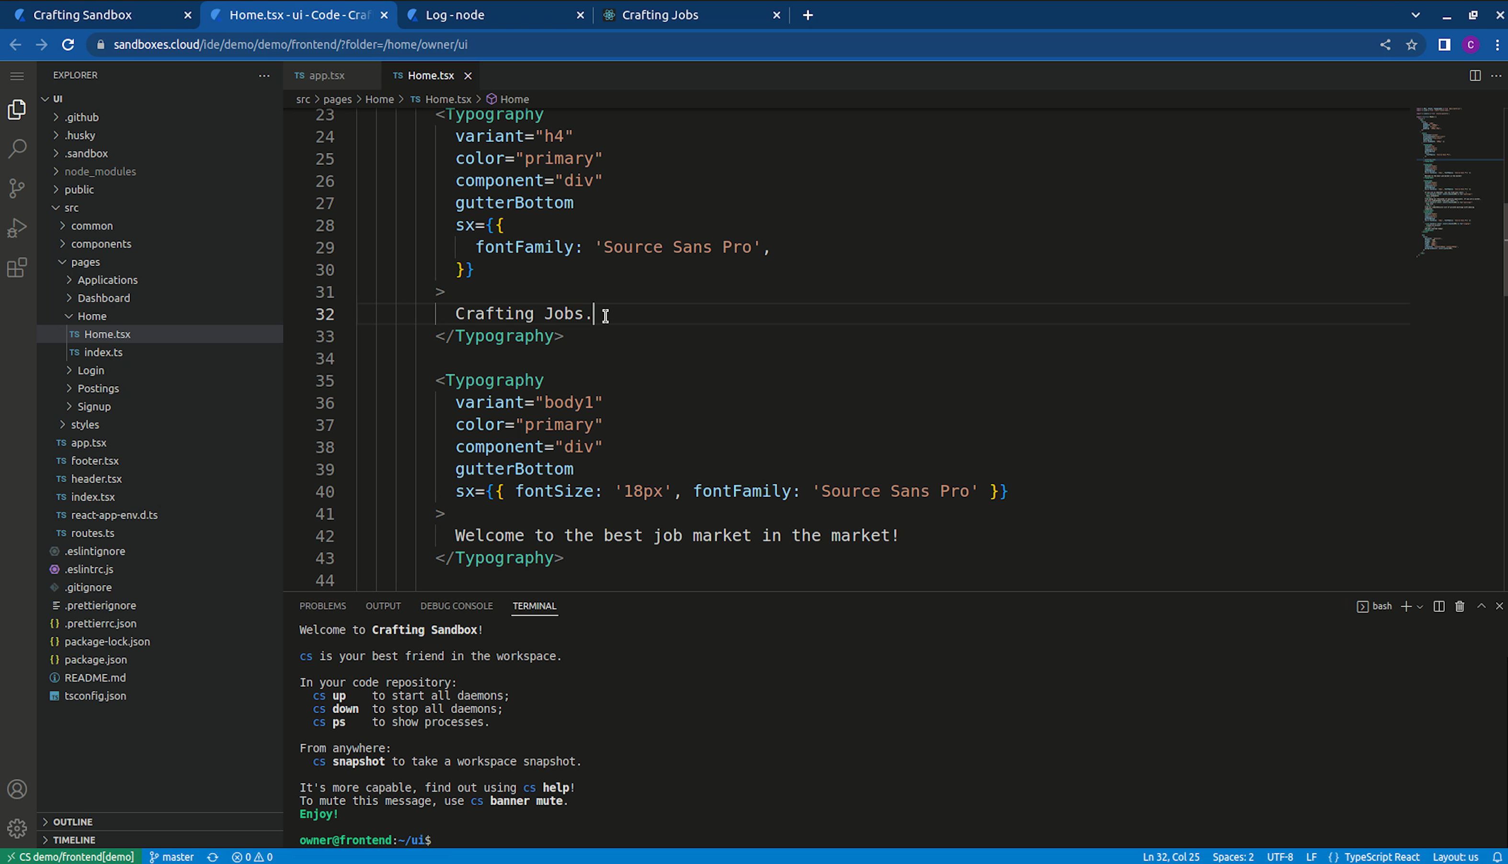Maximize the panel with the chevron-up icon
The height and width of the screenshot is (864, 1508).
click(1481, 606)
